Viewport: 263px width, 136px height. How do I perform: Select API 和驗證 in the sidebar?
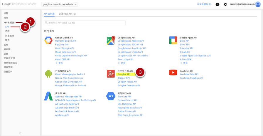pyautogui.click(x=9, y=22)
